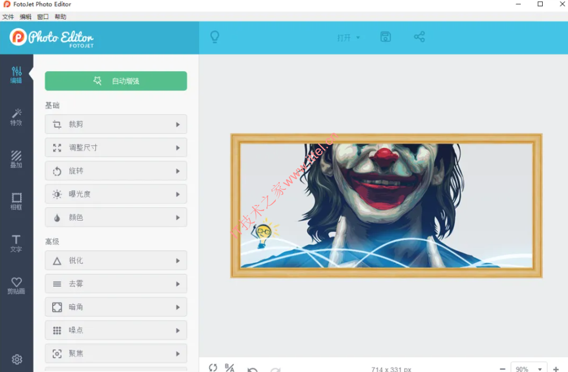Click the 基础 section heading
The width and height of the screenshot is (568, 372).
[x=52, y=105]
